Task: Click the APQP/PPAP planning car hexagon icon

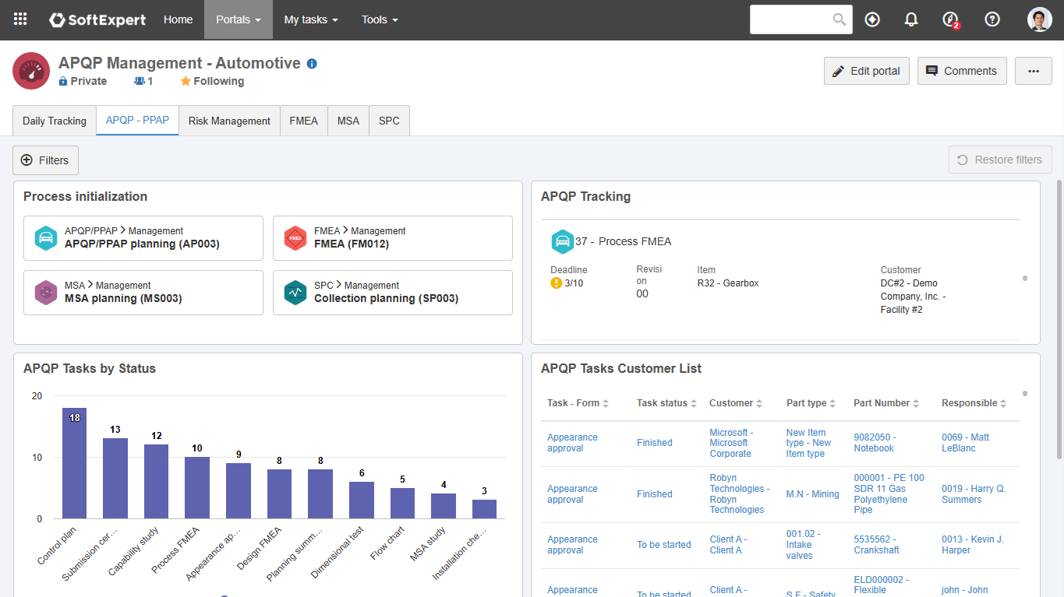Action: click(46, 238)
